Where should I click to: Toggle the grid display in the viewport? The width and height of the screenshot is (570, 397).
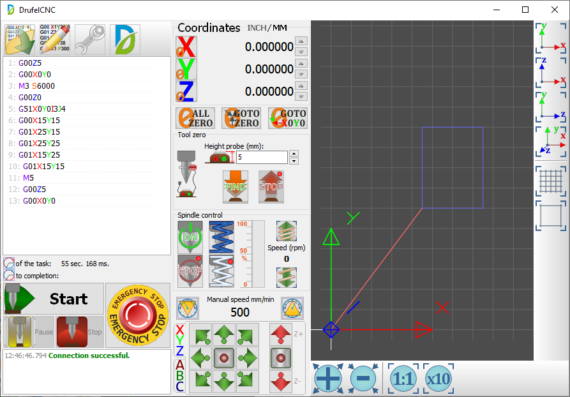click(550, 181)
